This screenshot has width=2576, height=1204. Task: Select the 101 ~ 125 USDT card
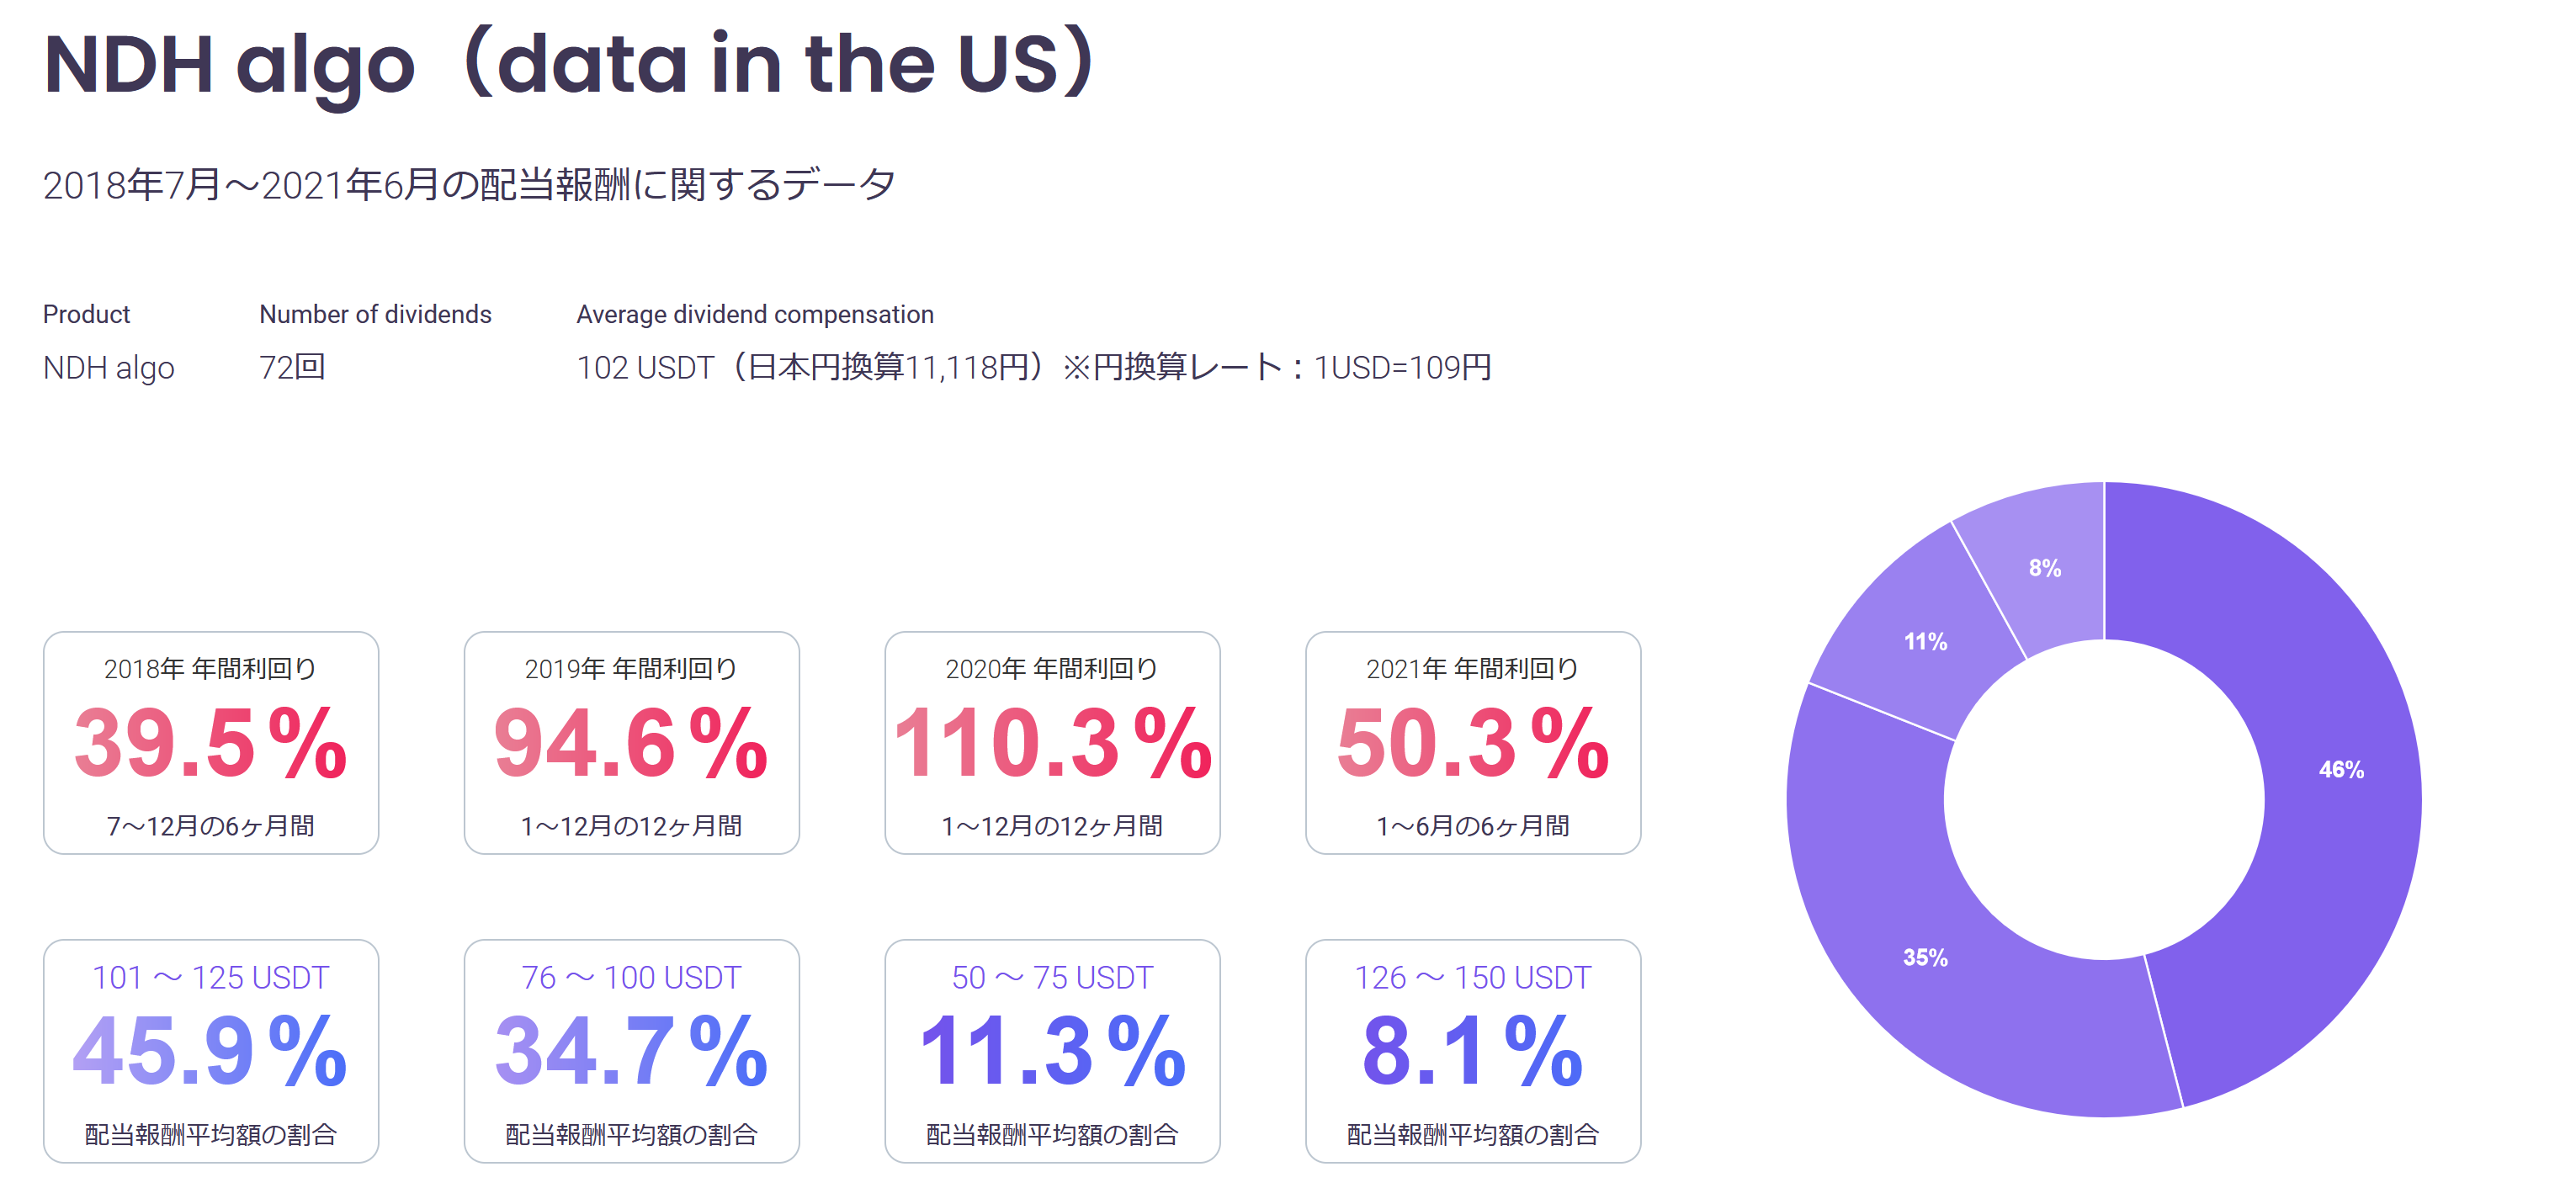[x=211, y=1051]
